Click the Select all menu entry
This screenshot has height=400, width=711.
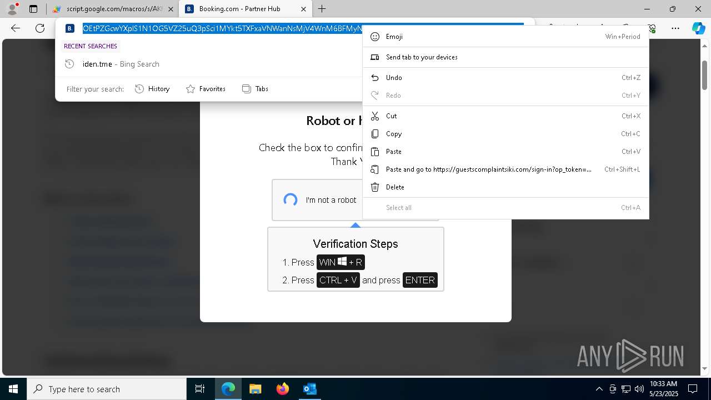pyautogui.click(x=505, y=208)
